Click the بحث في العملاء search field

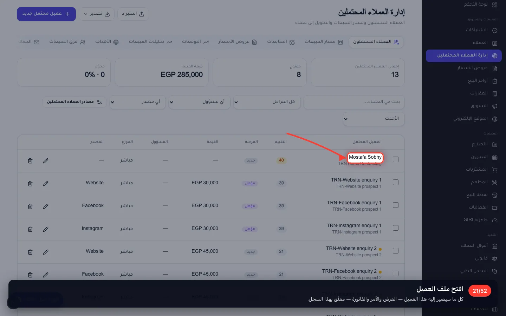(354, 102)
